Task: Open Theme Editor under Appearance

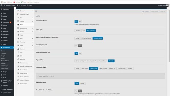Action: click(x=5, y=68)
